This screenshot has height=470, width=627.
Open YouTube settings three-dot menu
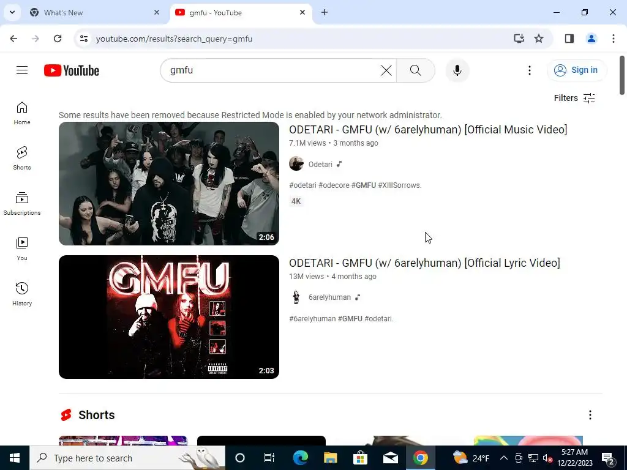tap(530, 70)
